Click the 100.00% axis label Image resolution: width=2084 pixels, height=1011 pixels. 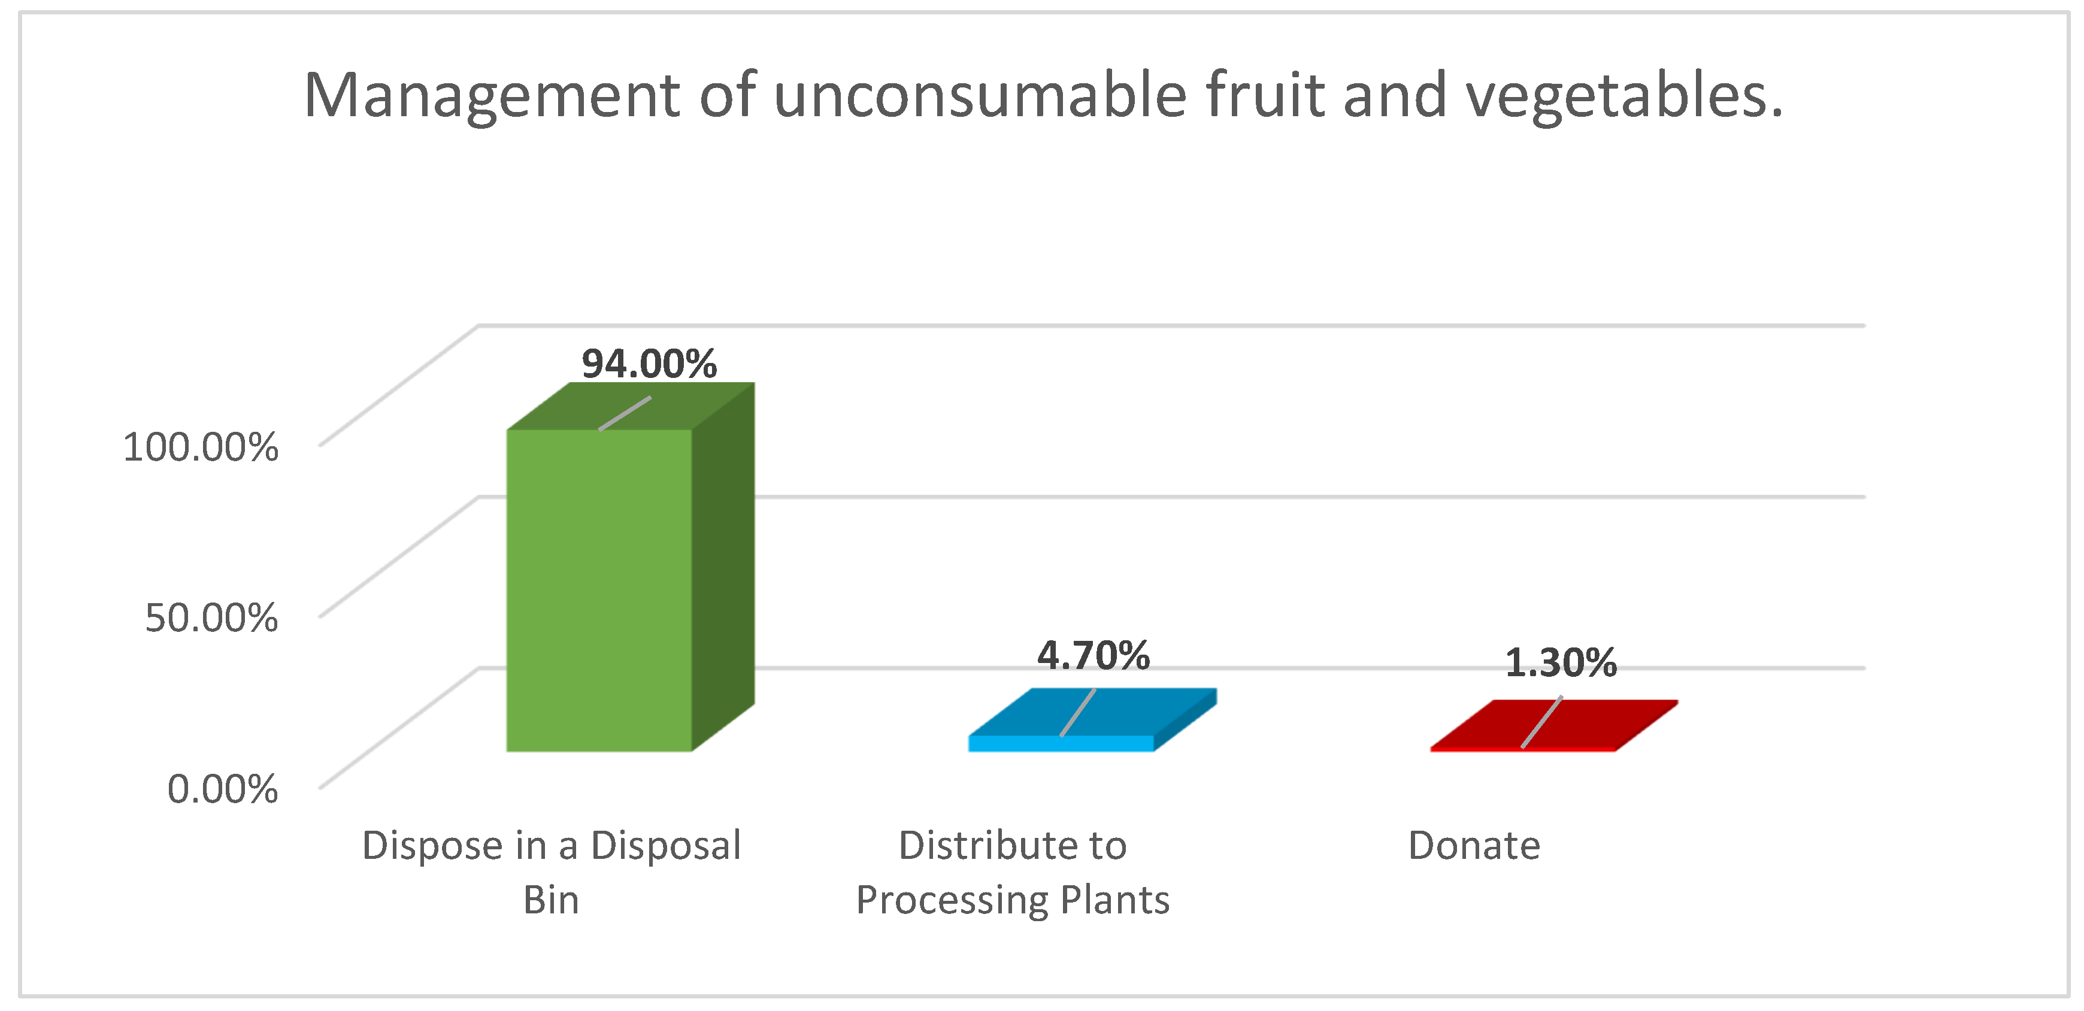(x=201, y=447)
